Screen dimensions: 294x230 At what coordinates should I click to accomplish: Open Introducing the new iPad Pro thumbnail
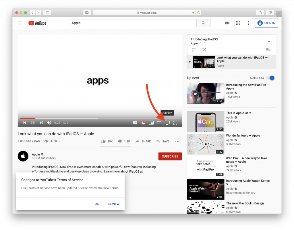206,93
